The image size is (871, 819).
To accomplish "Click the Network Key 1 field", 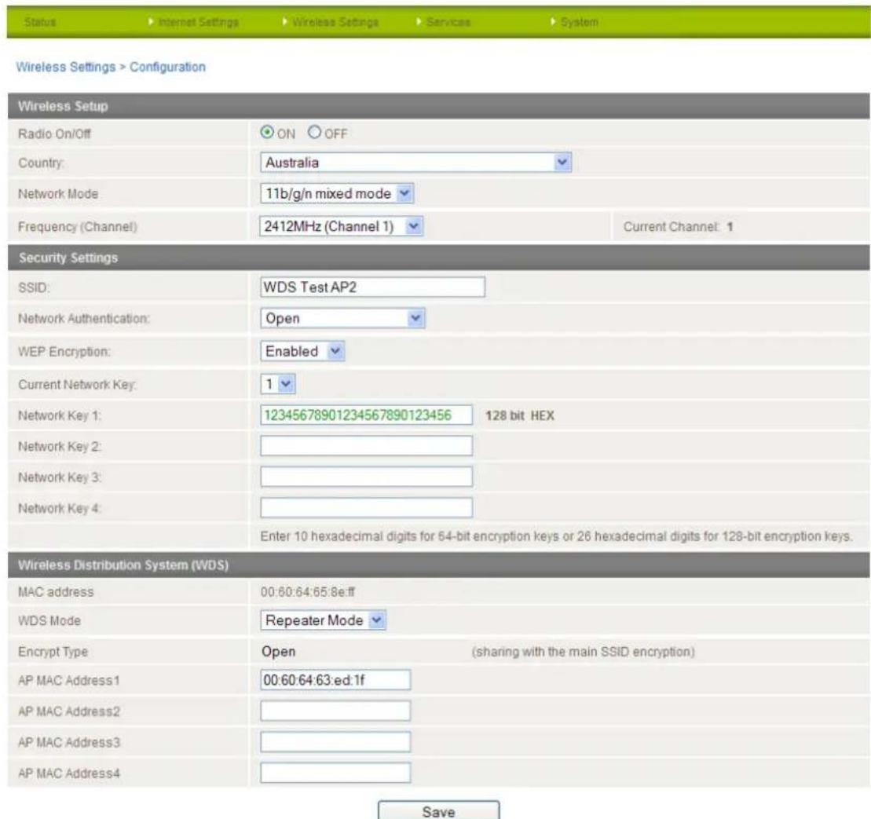I will coord(366,415).
